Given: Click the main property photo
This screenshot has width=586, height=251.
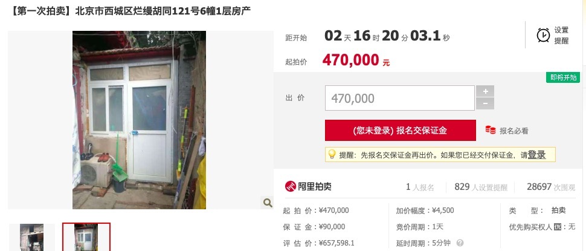Looking at the screenshot, I should [139, 120].
